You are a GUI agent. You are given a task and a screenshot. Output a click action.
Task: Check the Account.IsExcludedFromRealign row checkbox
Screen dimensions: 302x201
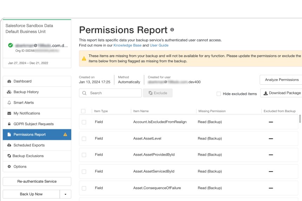click(x=84, y=122)
